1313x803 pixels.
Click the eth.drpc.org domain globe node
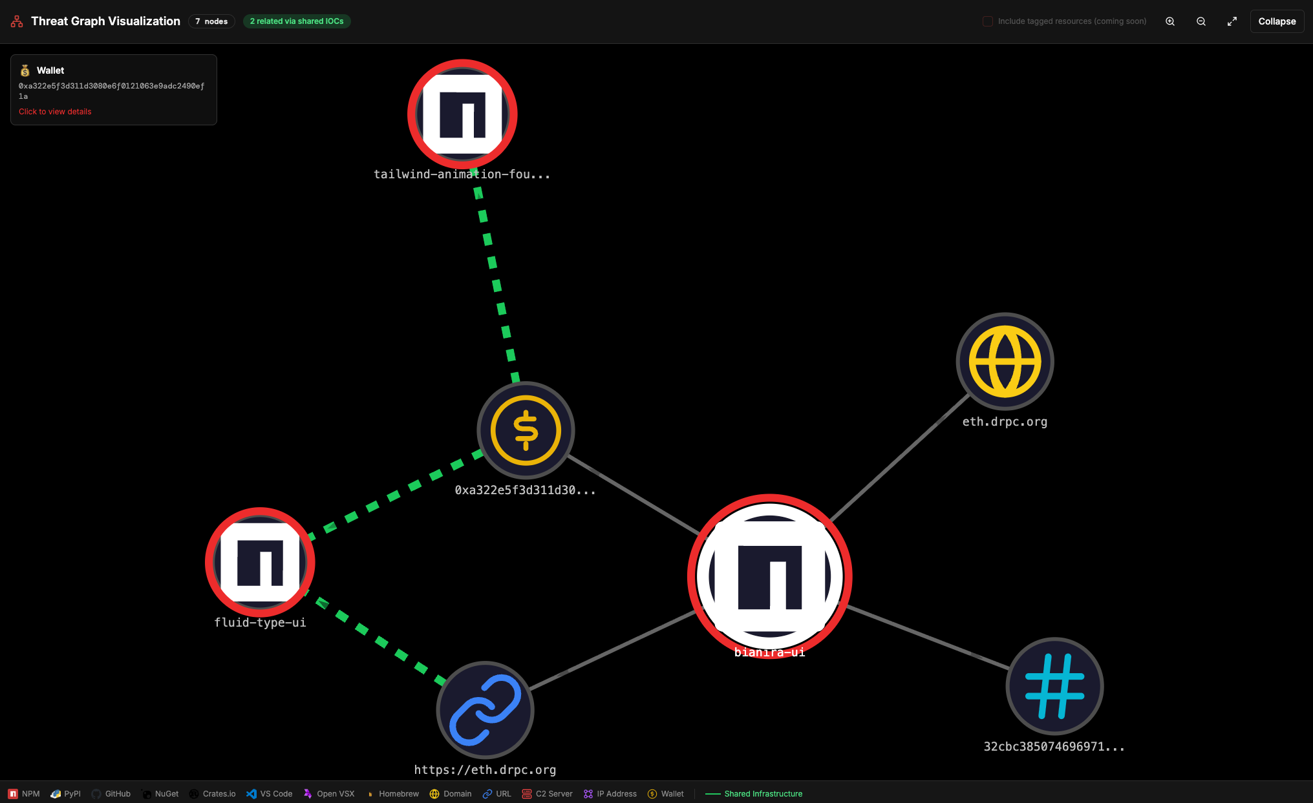(1005, 361)
